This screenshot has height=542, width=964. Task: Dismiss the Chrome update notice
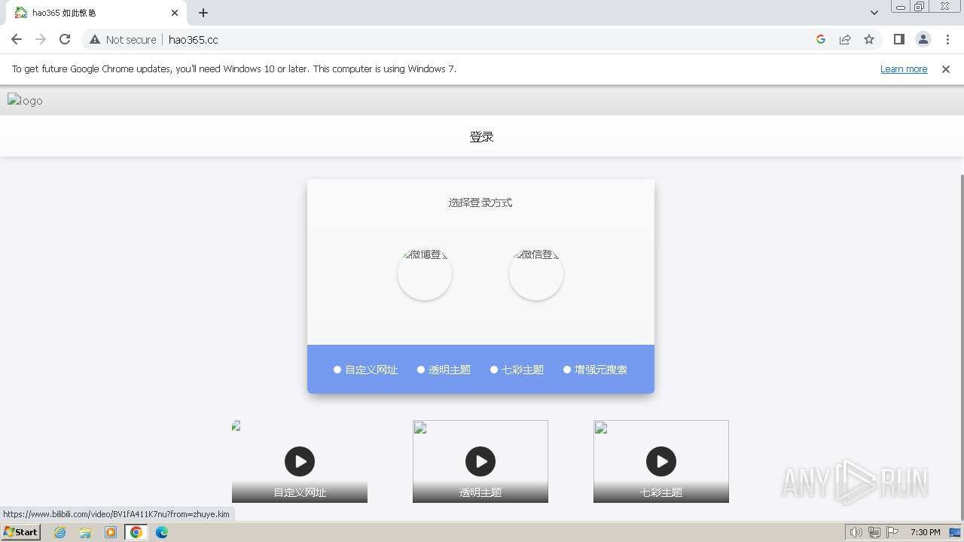point(946,69)
